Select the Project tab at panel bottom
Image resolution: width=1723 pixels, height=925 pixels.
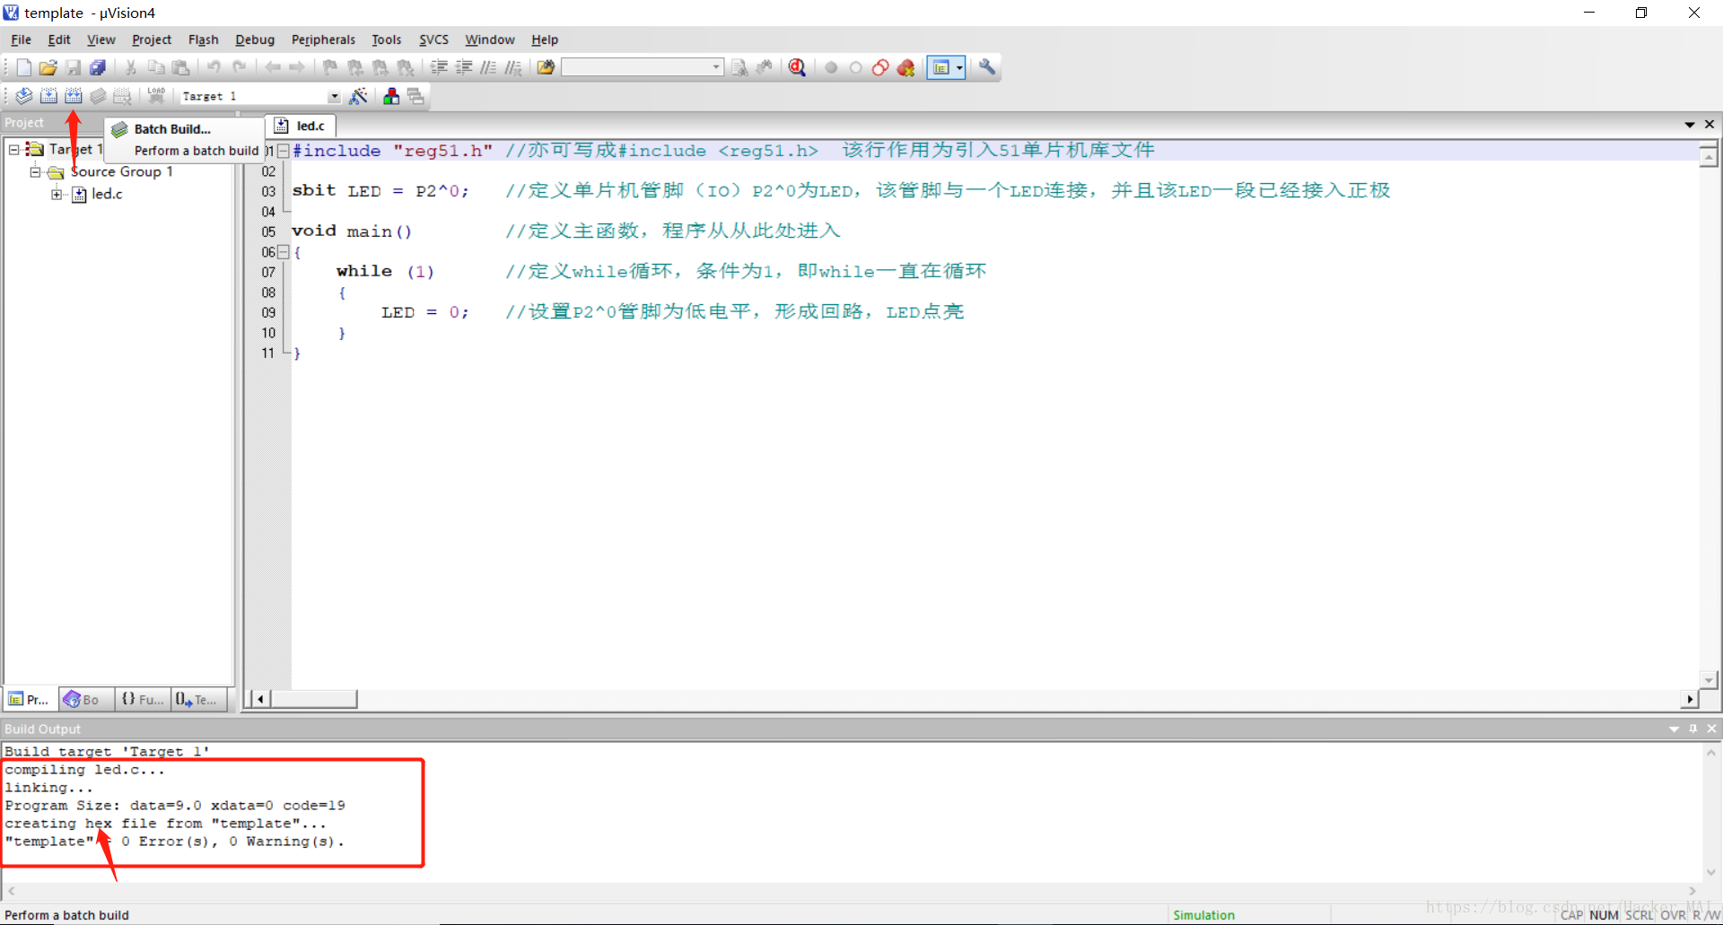click(31, 699)
